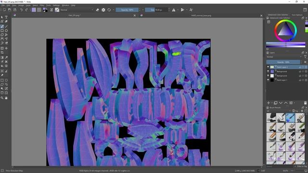Open the Layers blending mode dropdown
Screen dimensions: 308x173
click(284, 57)
